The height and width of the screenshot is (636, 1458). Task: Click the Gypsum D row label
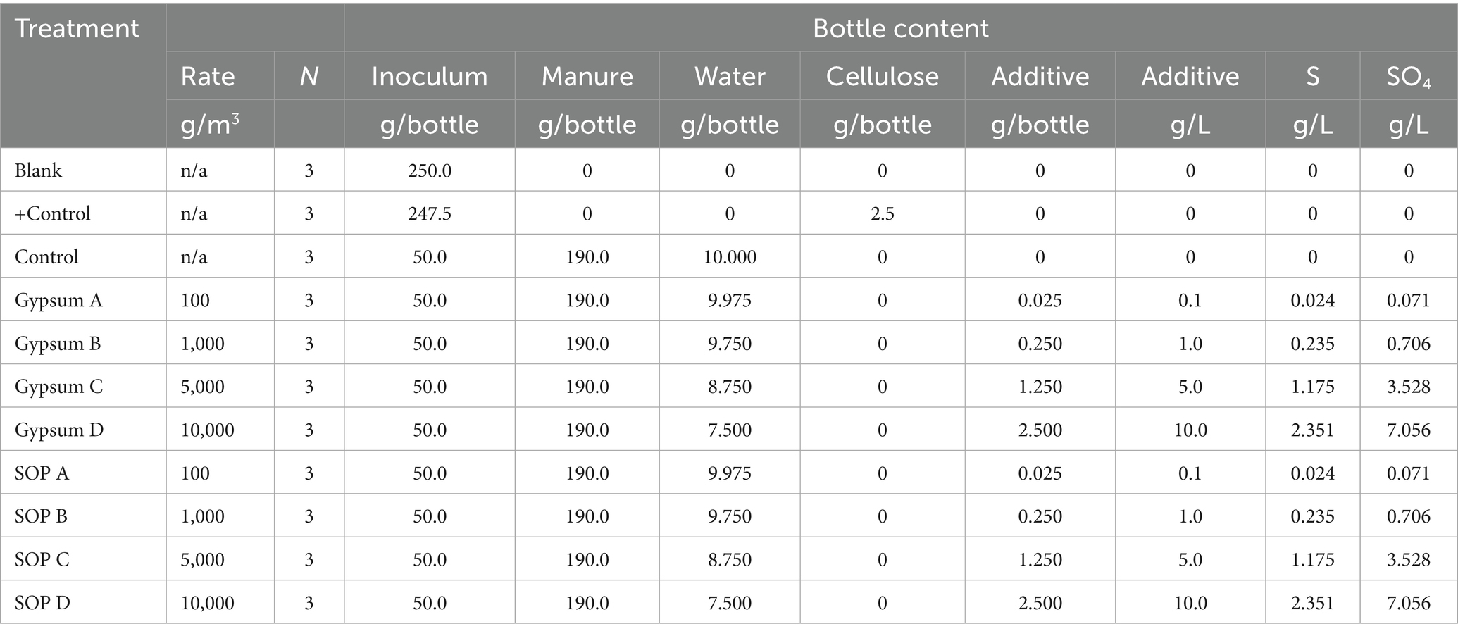(x=59, y=430)
